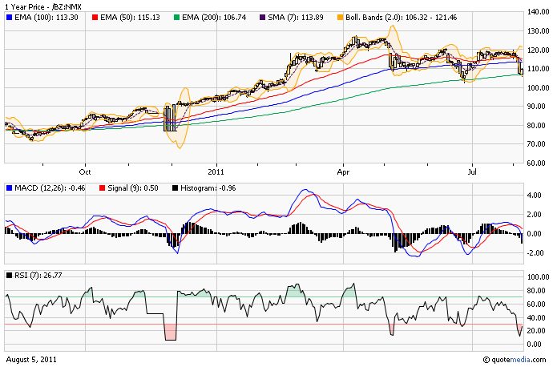Click the purple SMA (7) legend swatch

tap(262, 18)
